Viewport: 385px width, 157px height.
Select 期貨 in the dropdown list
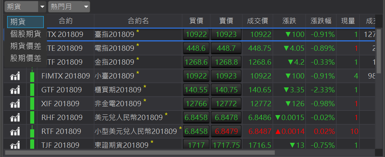tap(25, 22)
